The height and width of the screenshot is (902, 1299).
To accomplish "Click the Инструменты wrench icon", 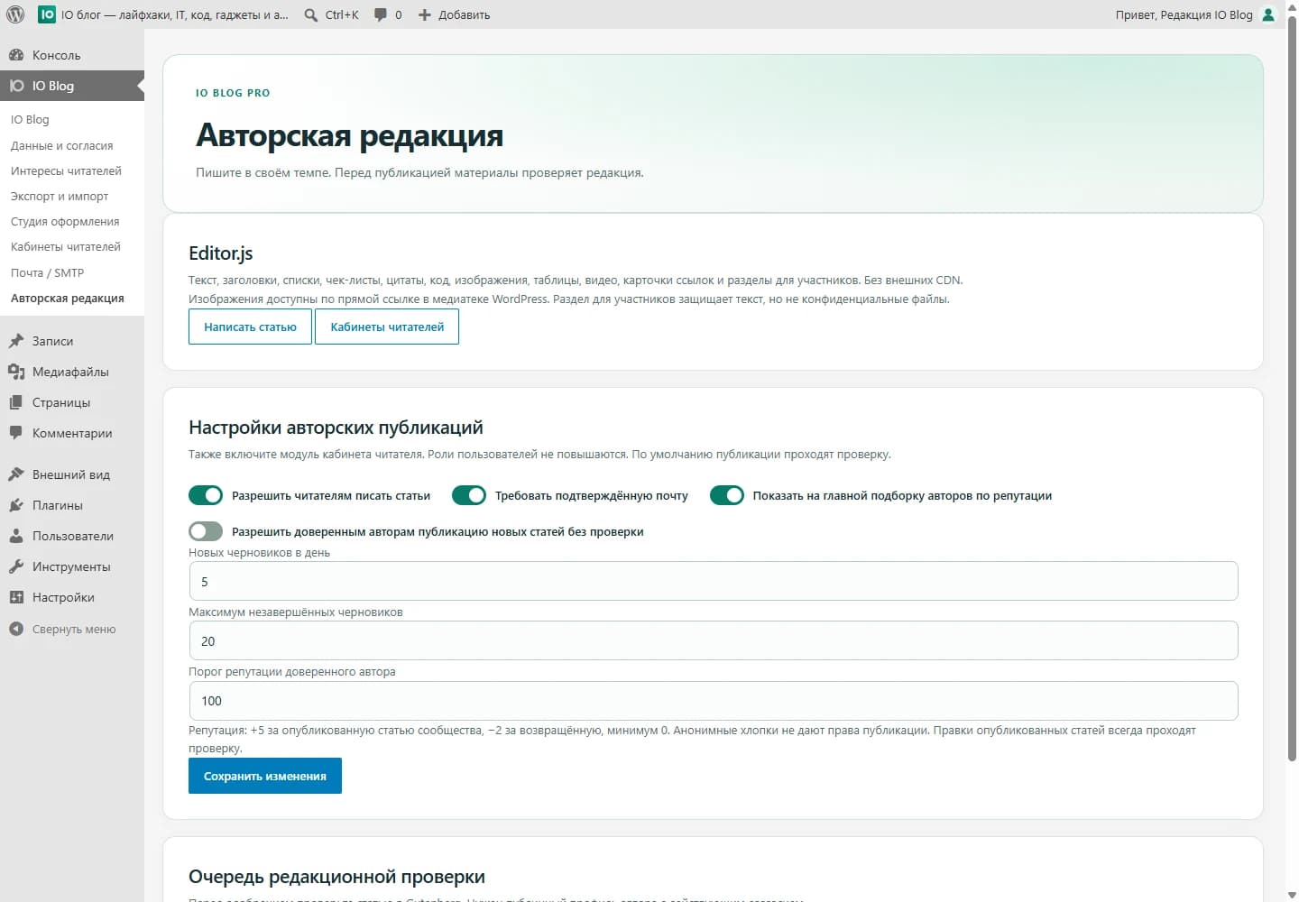I will click(16, 566).
